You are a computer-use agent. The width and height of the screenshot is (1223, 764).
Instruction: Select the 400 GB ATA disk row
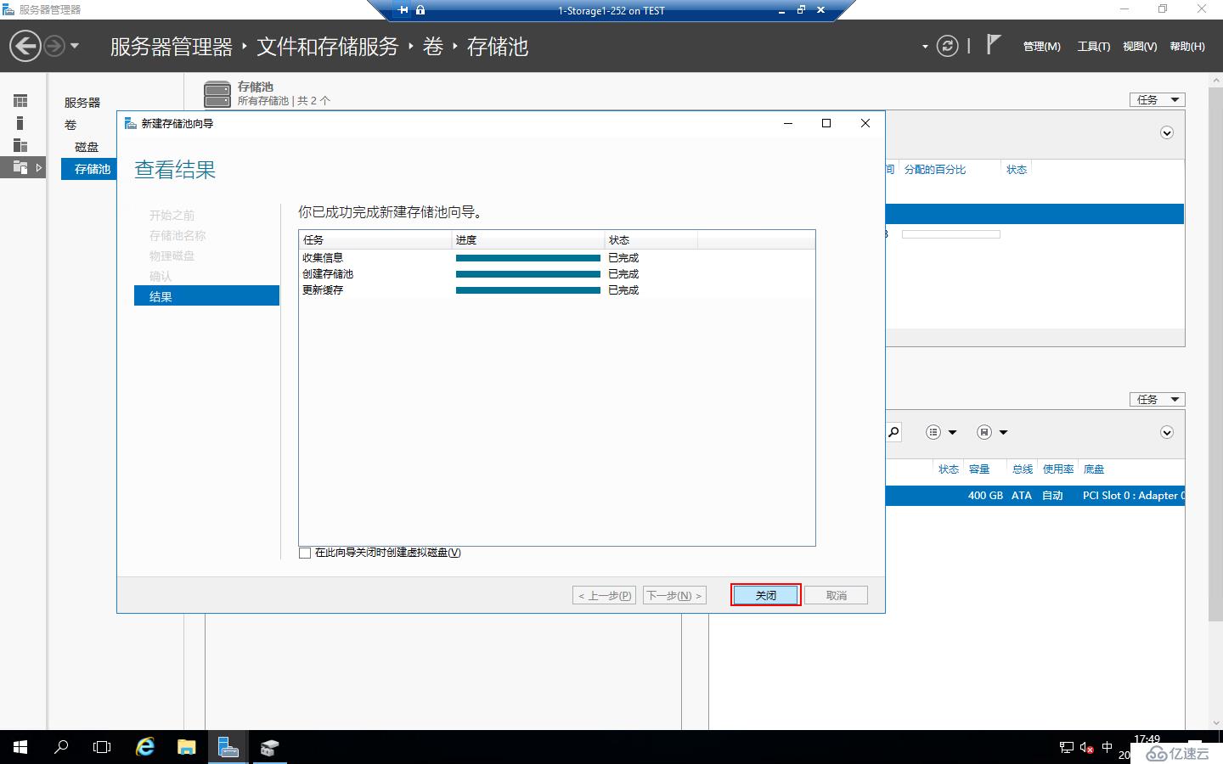(x=1034, y=495)
